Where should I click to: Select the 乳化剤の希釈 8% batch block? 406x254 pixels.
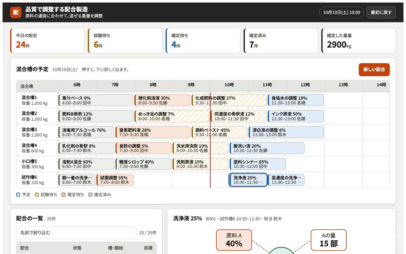pyautogui.click(x=86, y=148)
